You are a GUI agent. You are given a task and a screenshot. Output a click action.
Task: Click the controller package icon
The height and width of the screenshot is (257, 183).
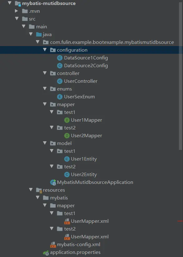click(53, 73)
